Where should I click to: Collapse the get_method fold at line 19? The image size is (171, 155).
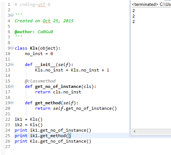12,103
